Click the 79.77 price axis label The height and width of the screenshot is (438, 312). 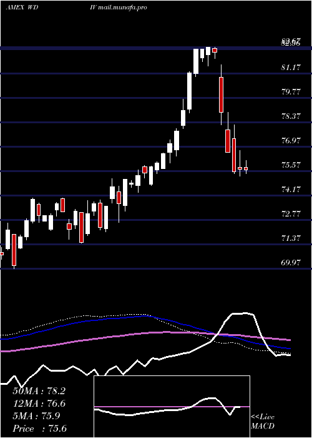291,92
